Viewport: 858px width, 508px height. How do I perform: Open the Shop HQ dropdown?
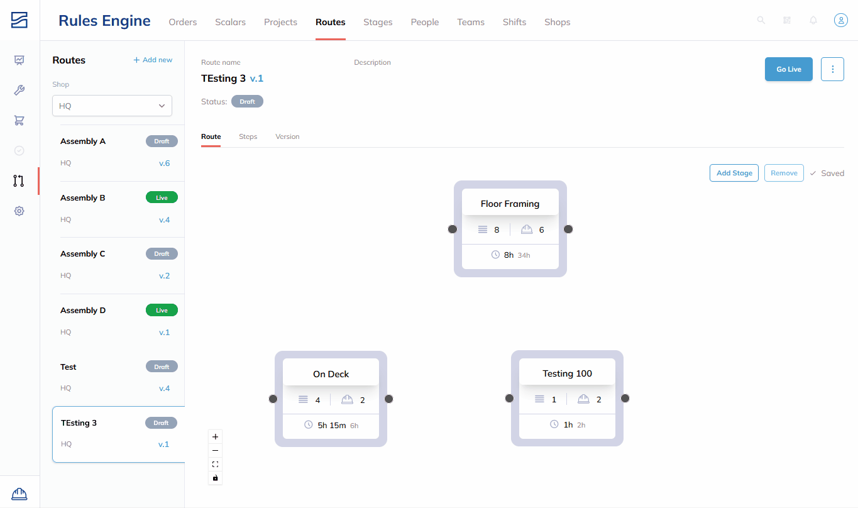112,106
